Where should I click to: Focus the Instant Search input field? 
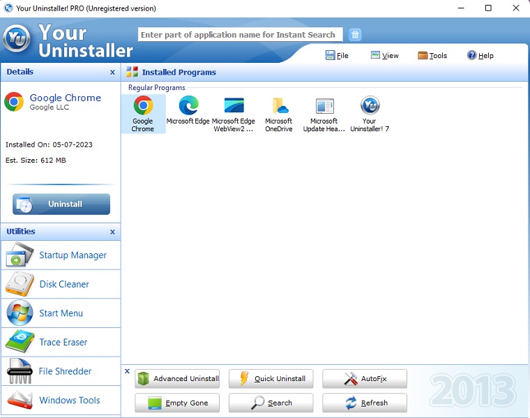pos(239,34)
